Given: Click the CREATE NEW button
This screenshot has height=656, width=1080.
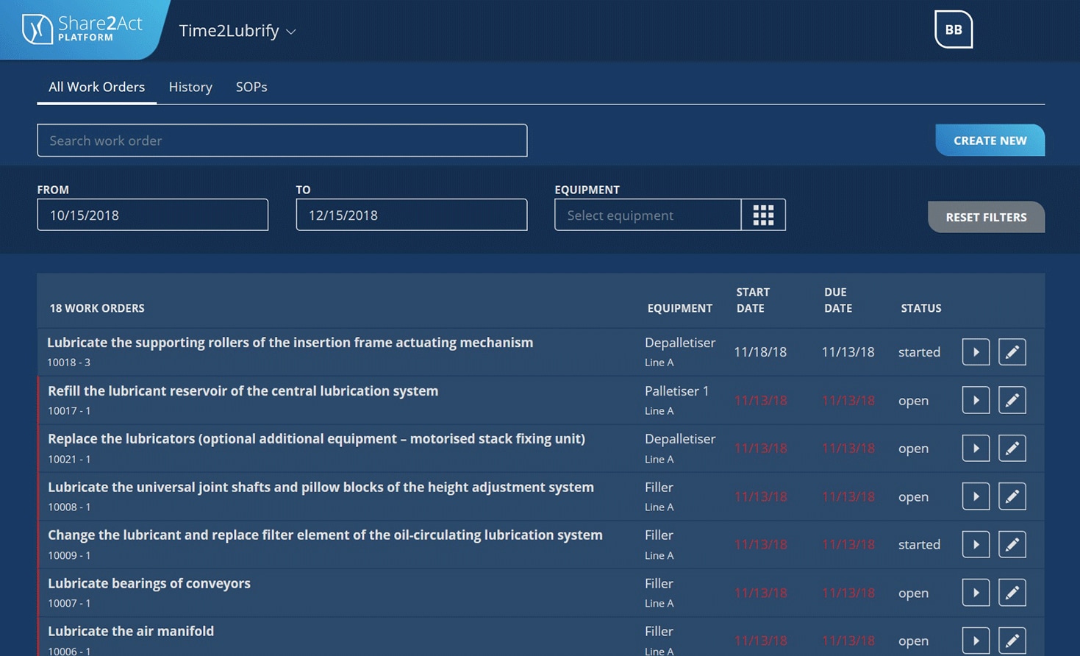Looking at the screenshot, I should (990, 140).
